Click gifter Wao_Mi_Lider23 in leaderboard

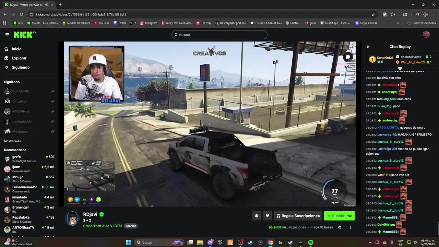point(413,62)
